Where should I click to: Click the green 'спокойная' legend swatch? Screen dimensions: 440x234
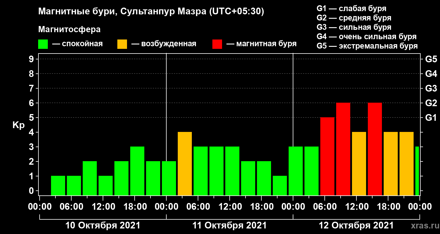pyautogui.click(x=43, y=44)
